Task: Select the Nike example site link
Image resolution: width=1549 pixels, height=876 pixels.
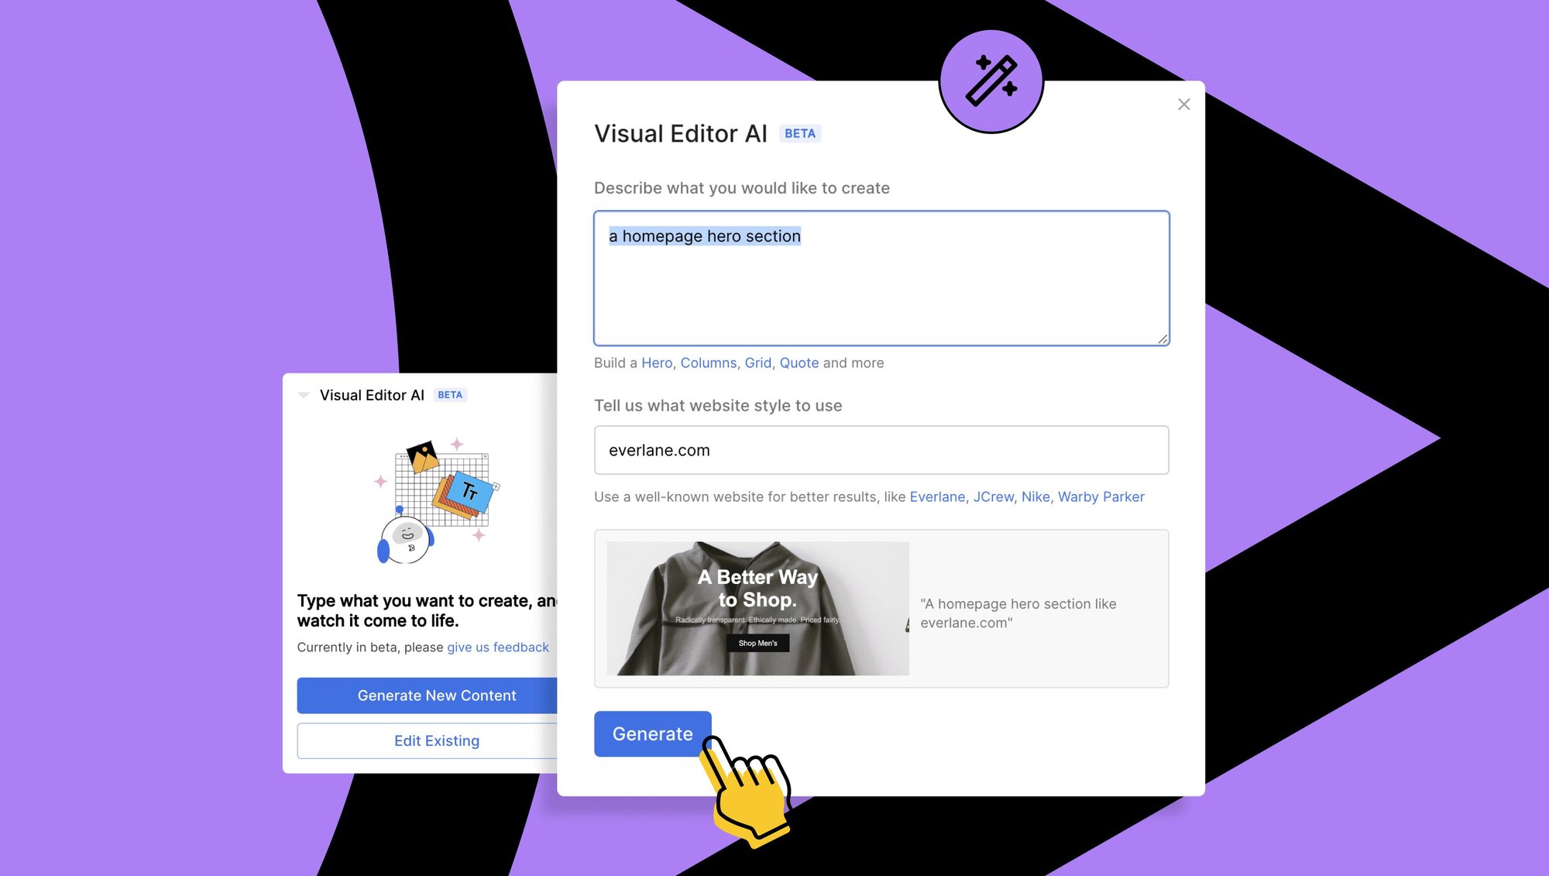Action: pyautogui.click(x=1036, y=496)
